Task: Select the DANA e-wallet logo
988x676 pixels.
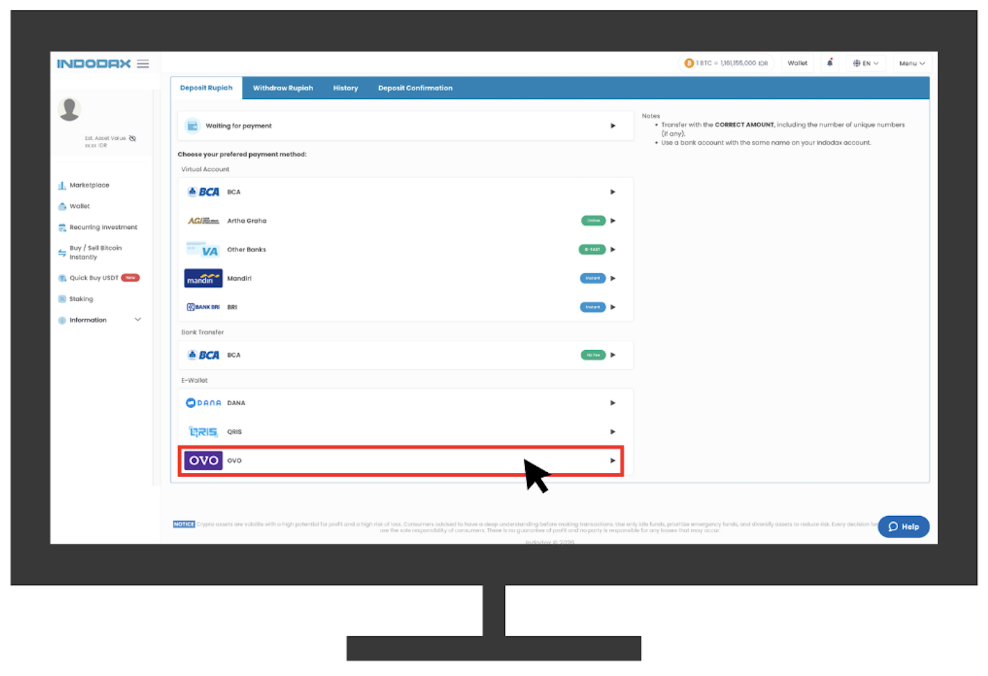Action: 203,403
